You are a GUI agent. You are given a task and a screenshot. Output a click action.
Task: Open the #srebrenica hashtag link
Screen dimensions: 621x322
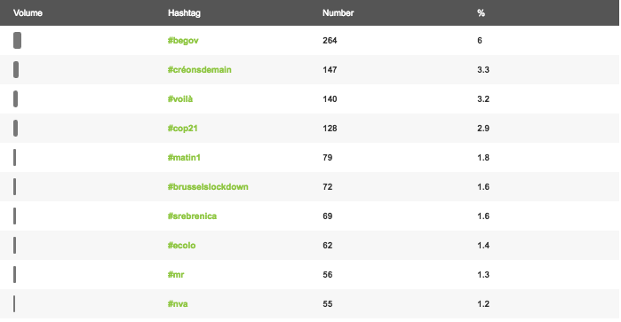[x=192, y=216]
